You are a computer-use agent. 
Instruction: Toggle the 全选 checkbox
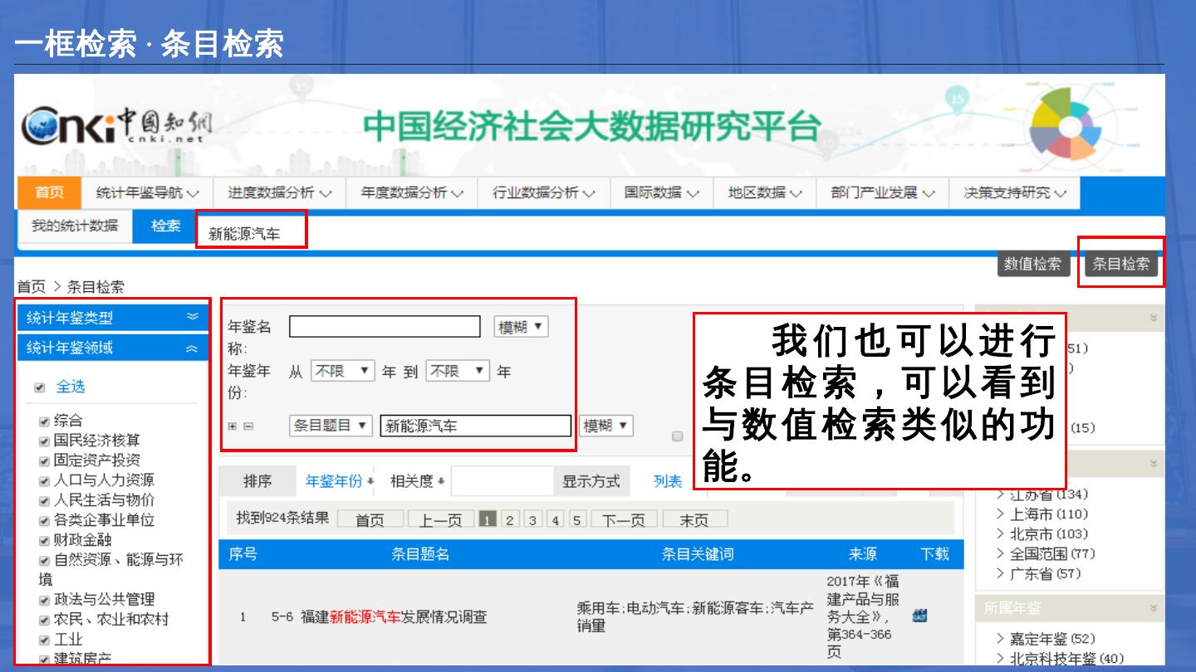(x=39, y=387)
